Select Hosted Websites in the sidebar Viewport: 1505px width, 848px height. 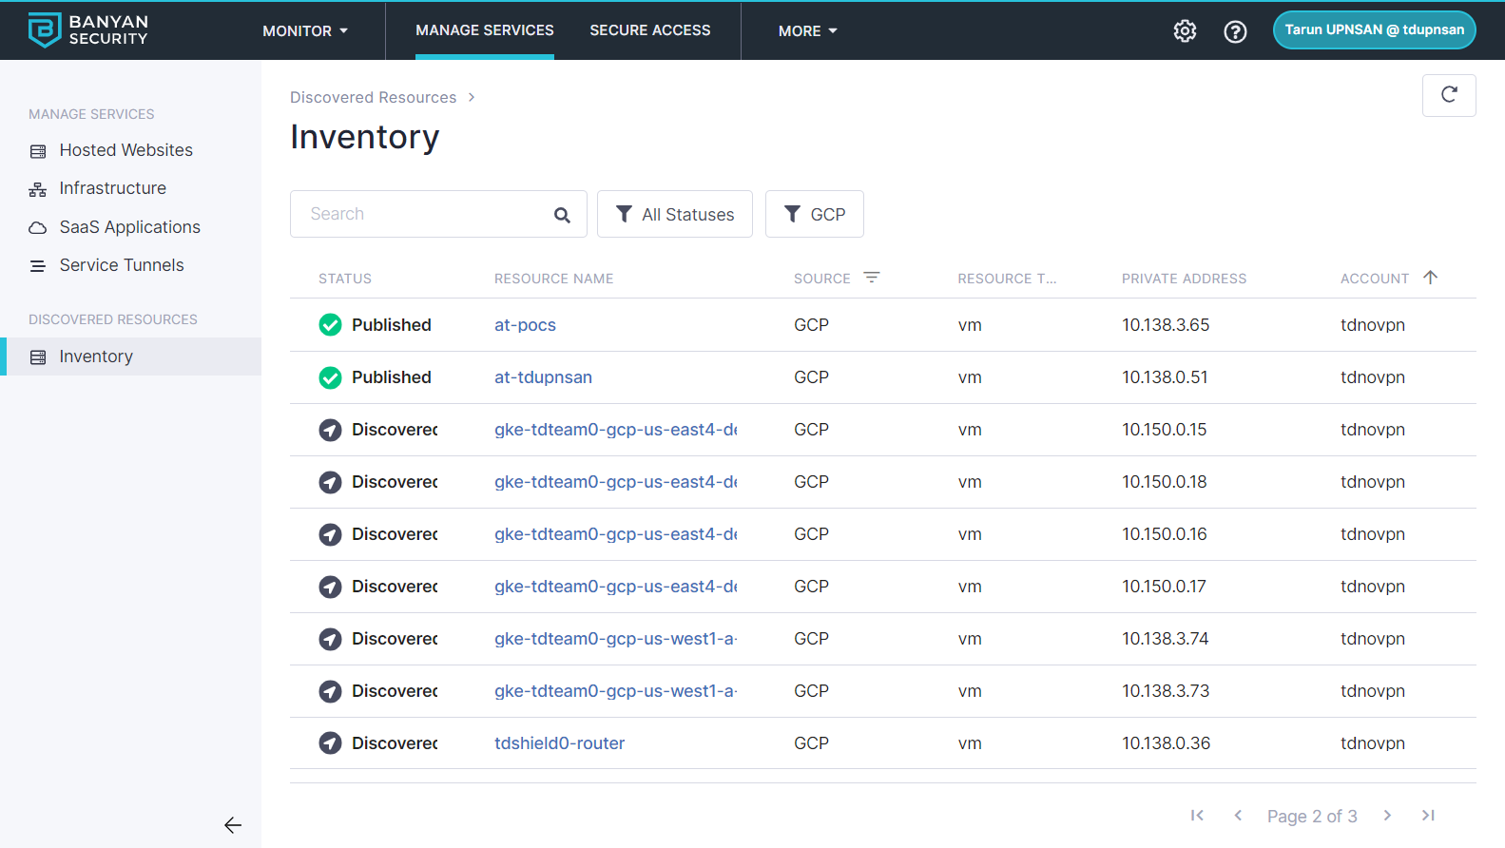[125, 150]
